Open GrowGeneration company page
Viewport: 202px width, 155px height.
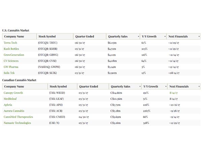click(13, 55)
